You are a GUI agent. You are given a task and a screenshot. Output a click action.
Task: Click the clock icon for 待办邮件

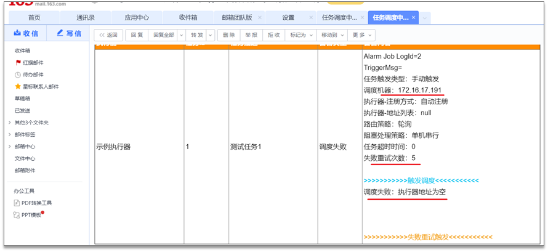tap(18, 75)
